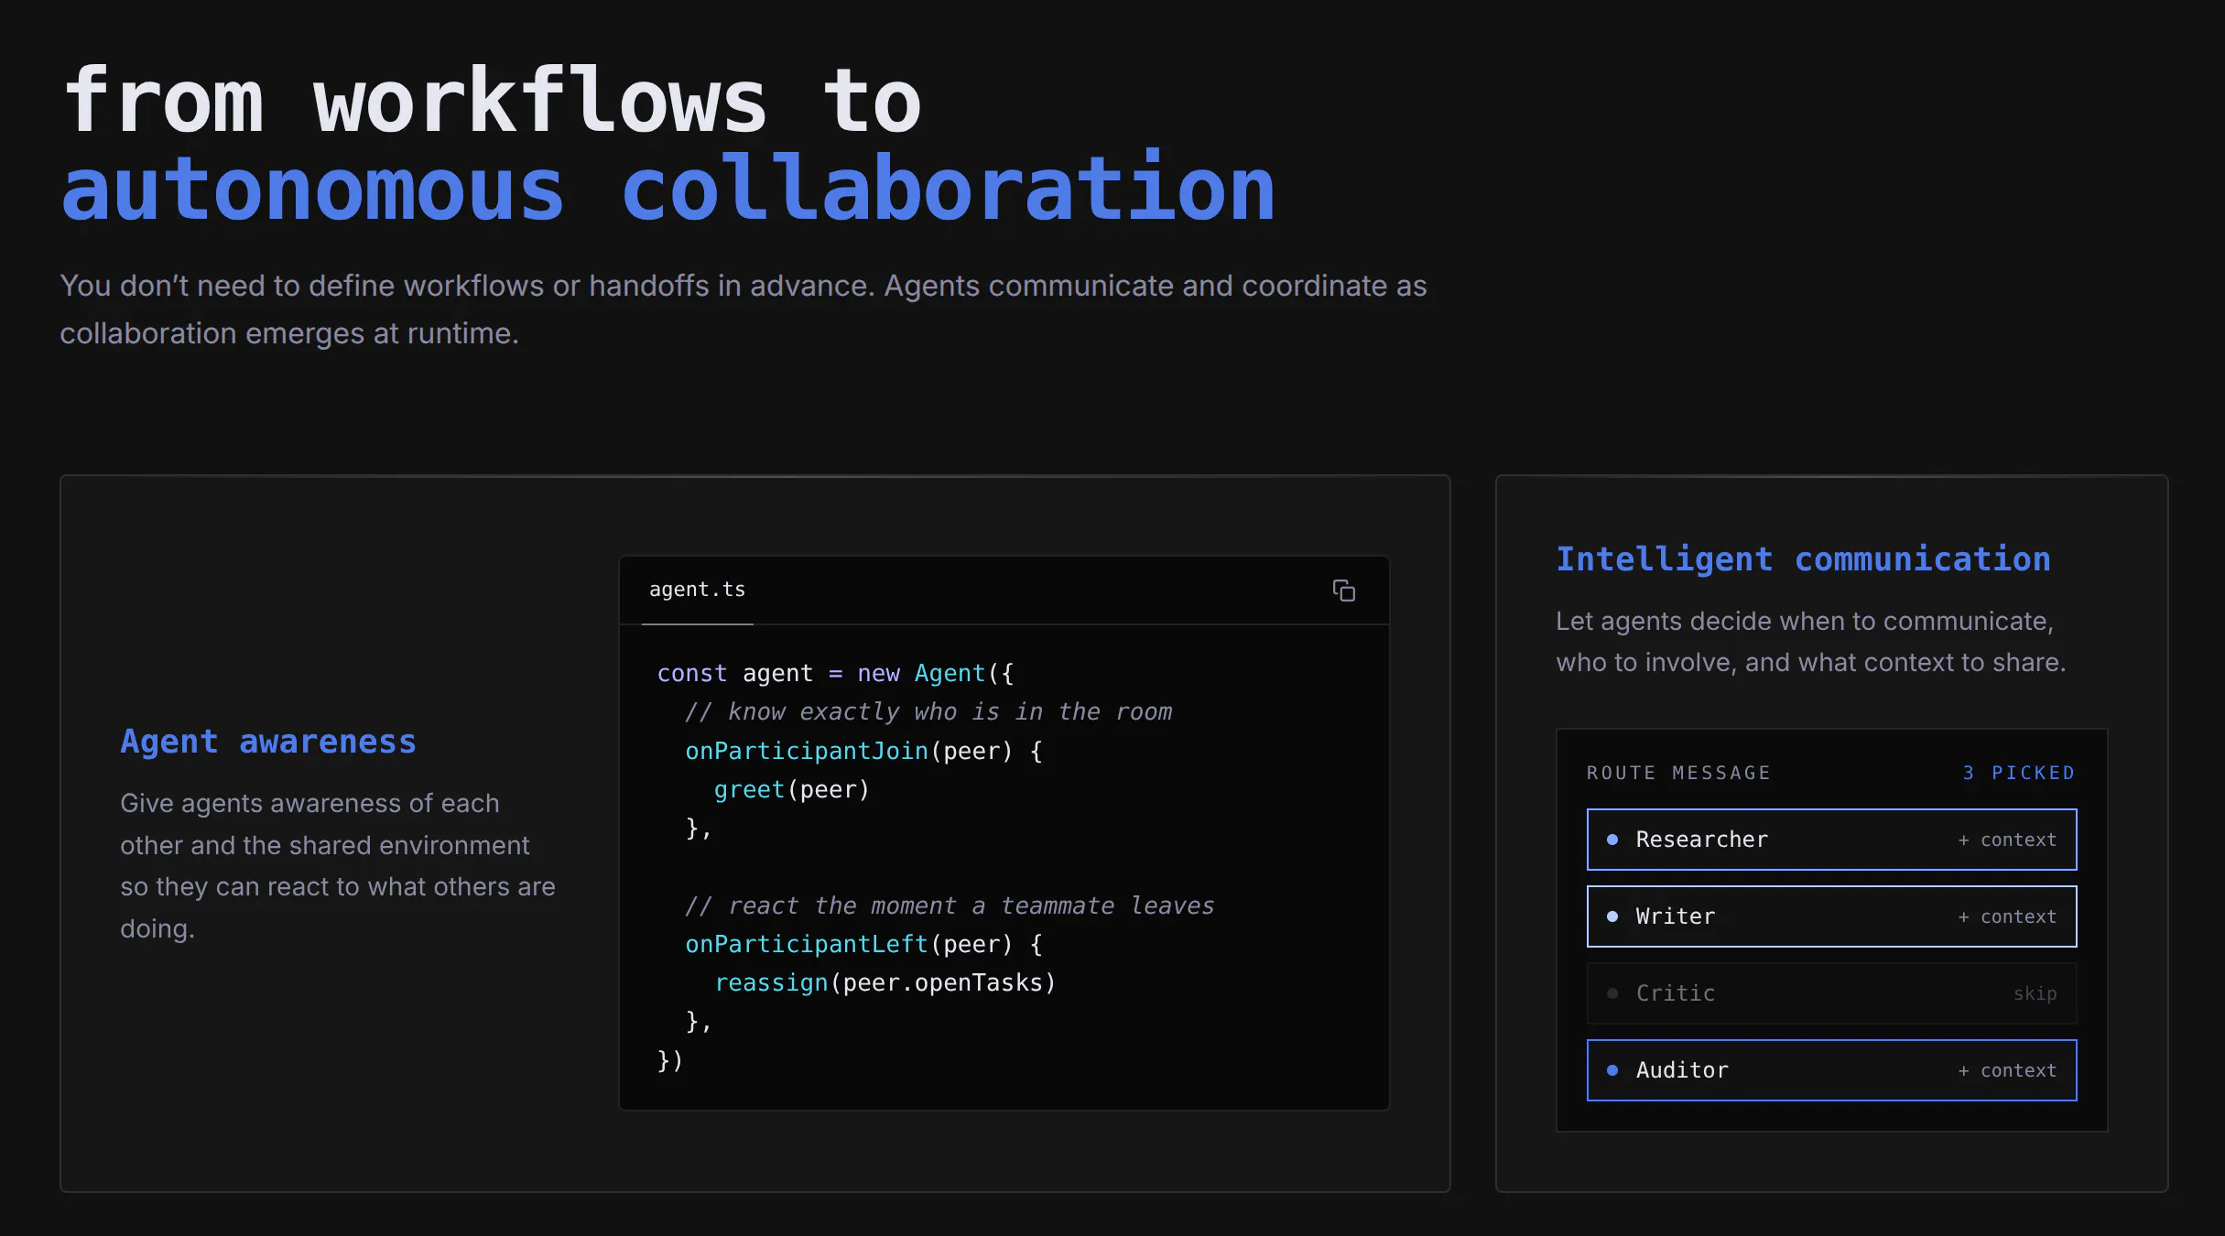Image resolution: width=2225 pixels, height=1236 pixels.
Task: Click '+ context' on the Writer row
Action: 2007,916
